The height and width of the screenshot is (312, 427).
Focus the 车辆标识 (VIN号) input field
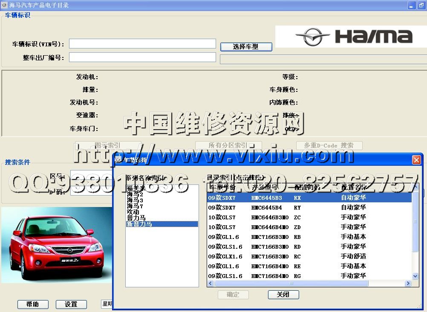point(142,44)
